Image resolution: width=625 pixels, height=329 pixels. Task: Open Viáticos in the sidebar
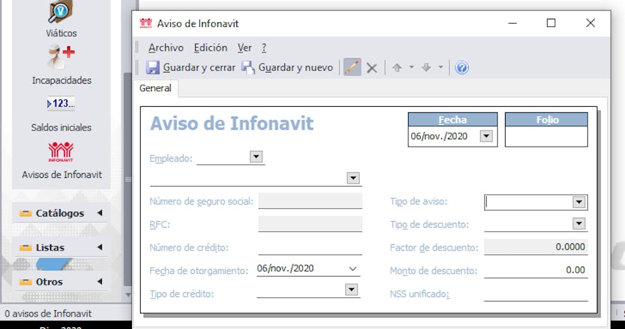61,12
